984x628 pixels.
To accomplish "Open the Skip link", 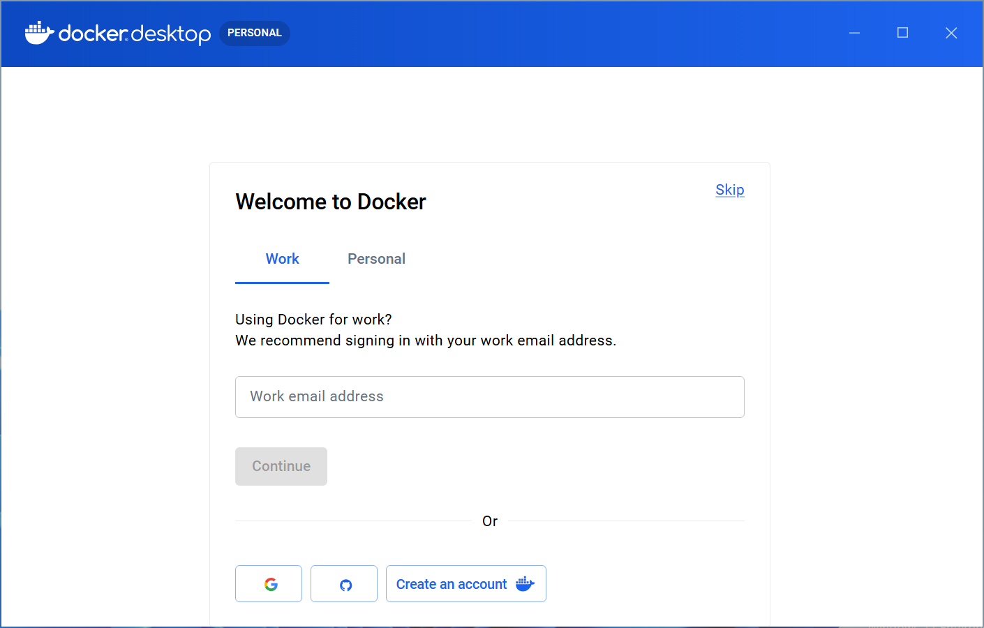I will click(729, 189).
